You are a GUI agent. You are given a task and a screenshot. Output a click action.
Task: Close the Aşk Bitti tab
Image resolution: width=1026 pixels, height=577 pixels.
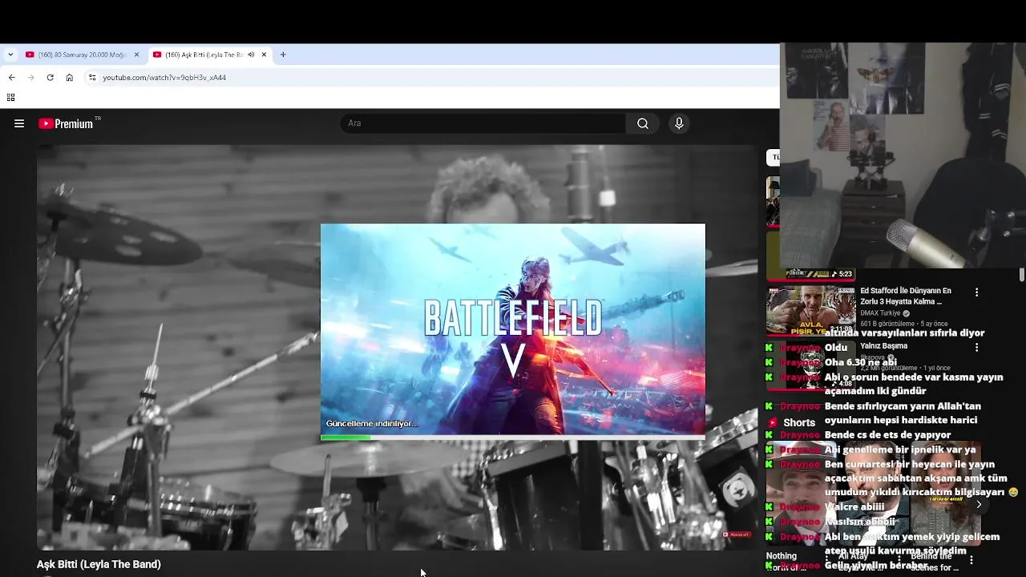(x=264, y=54)
